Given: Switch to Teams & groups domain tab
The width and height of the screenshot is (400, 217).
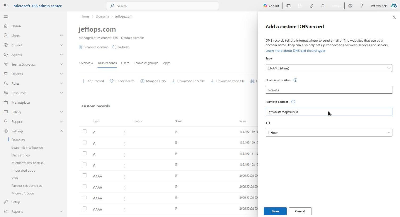Looking at the screenshot, I should tap(146, 63).
